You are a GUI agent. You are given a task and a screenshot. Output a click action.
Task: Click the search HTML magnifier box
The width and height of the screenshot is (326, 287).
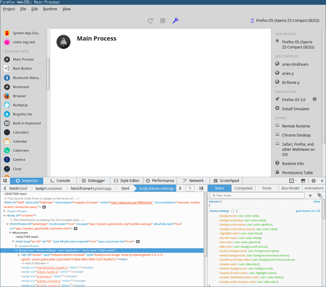tap(190, 188)
